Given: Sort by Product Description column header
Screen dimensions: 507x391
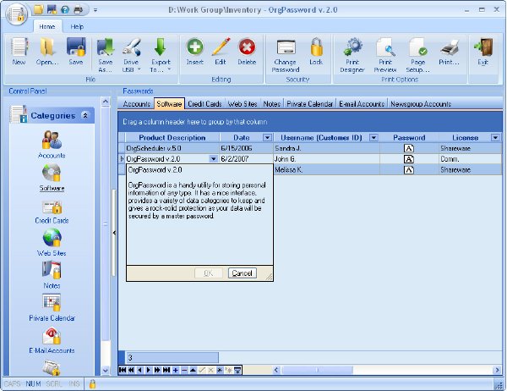Looking at the screenshot, I should [172, 138].
